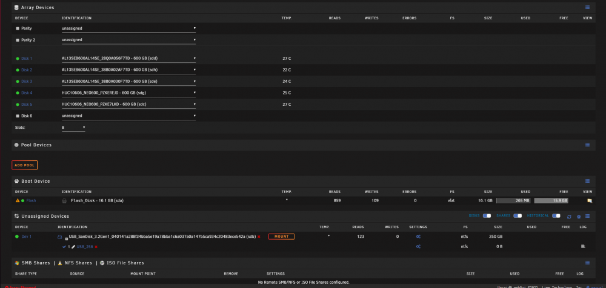Viewport: 606px width, 288px height.
Task: Open the Flash device link
Action: [x=31, y=201]
